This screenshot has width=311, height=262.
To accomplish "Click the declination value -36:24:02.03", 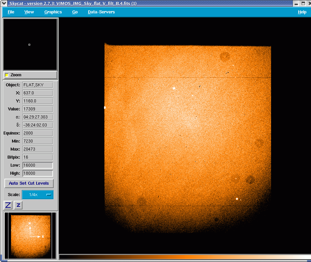I will (x=38, y=125).
